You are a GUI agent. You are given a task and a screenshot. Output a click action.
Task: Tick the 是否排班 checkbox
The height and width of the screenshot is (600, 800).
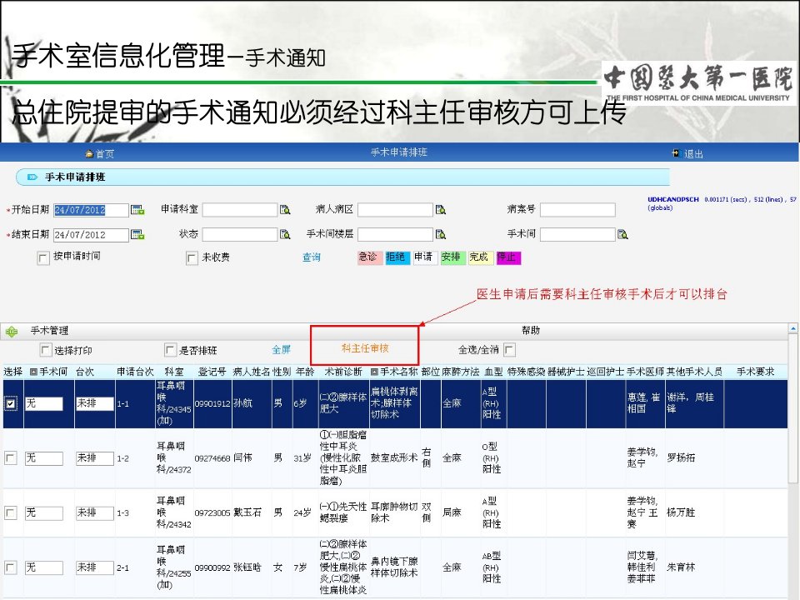tap(170, 350)
